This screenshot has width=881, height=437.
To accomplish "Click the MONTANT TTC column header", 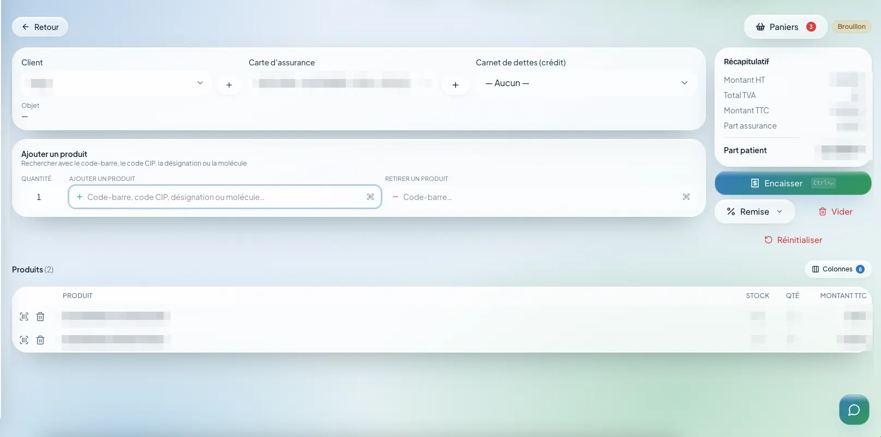I will coord(843,296).
